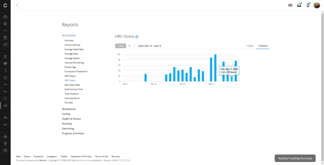Open the Status footer link

[27, 156]
